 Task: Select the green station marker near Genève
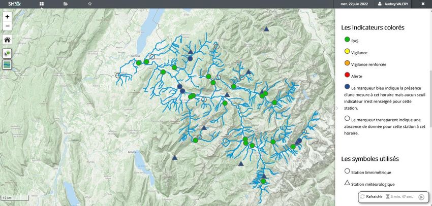139,63
